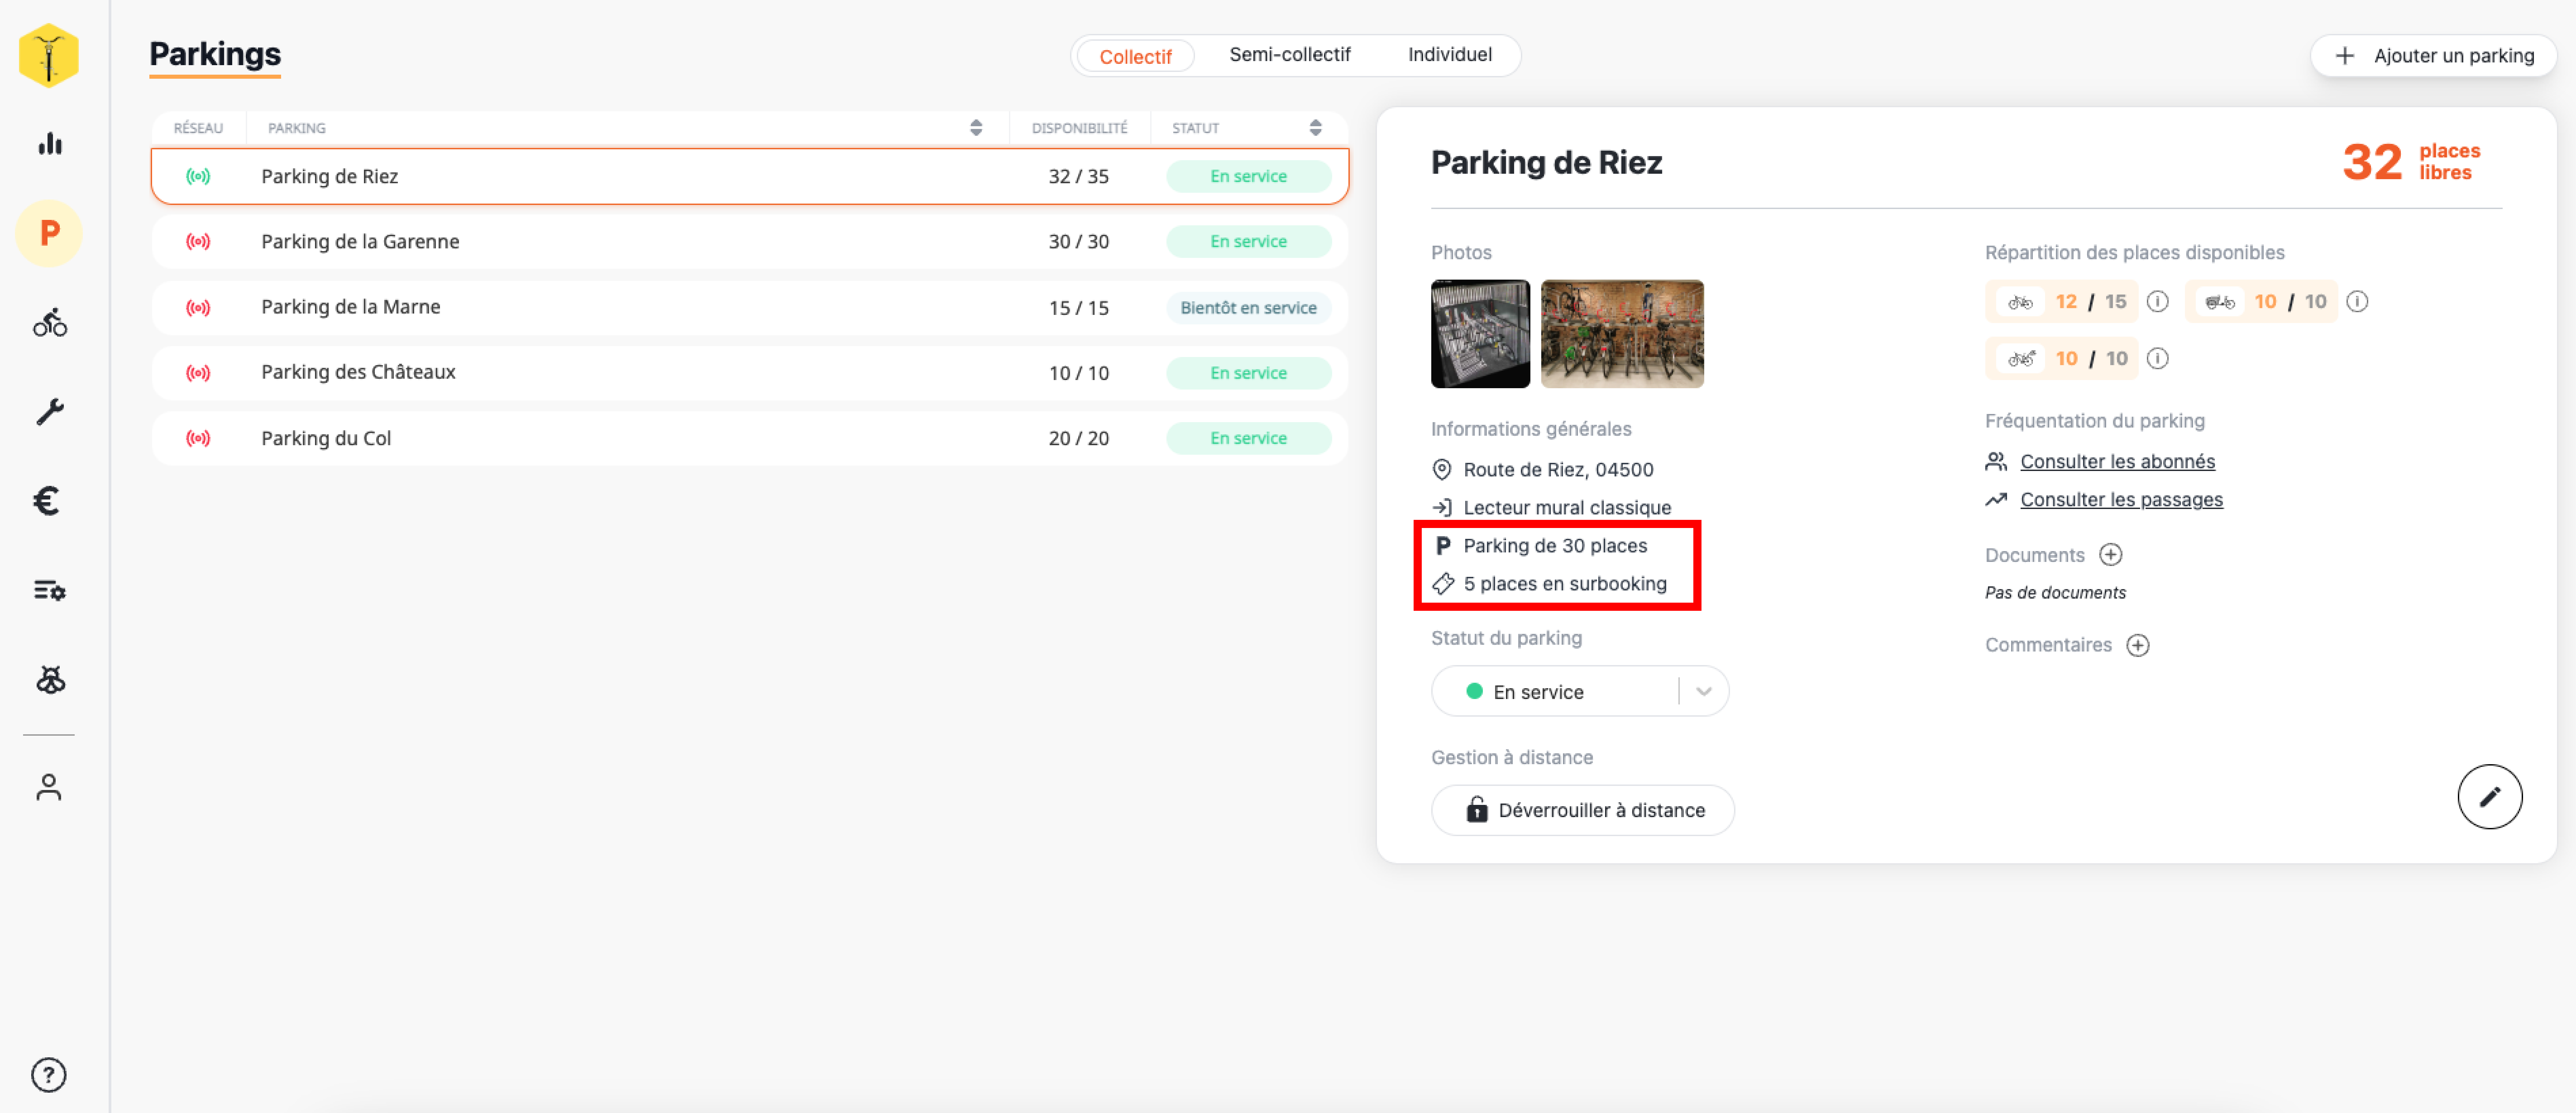
Task: Open the bikes section in sidebar
Action: (49, 323)
